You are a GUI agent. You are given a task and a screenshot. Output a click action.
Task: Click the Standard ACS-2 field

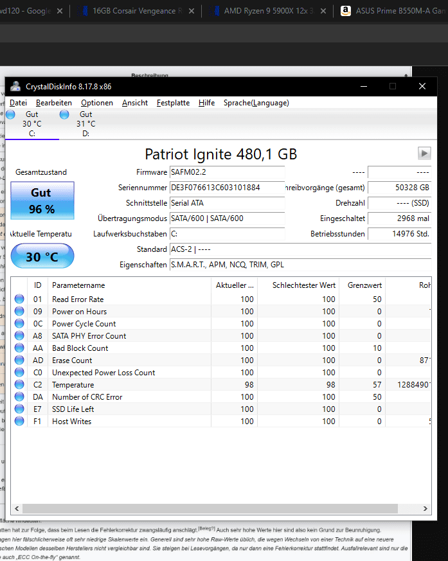click(x=300, y=249)
